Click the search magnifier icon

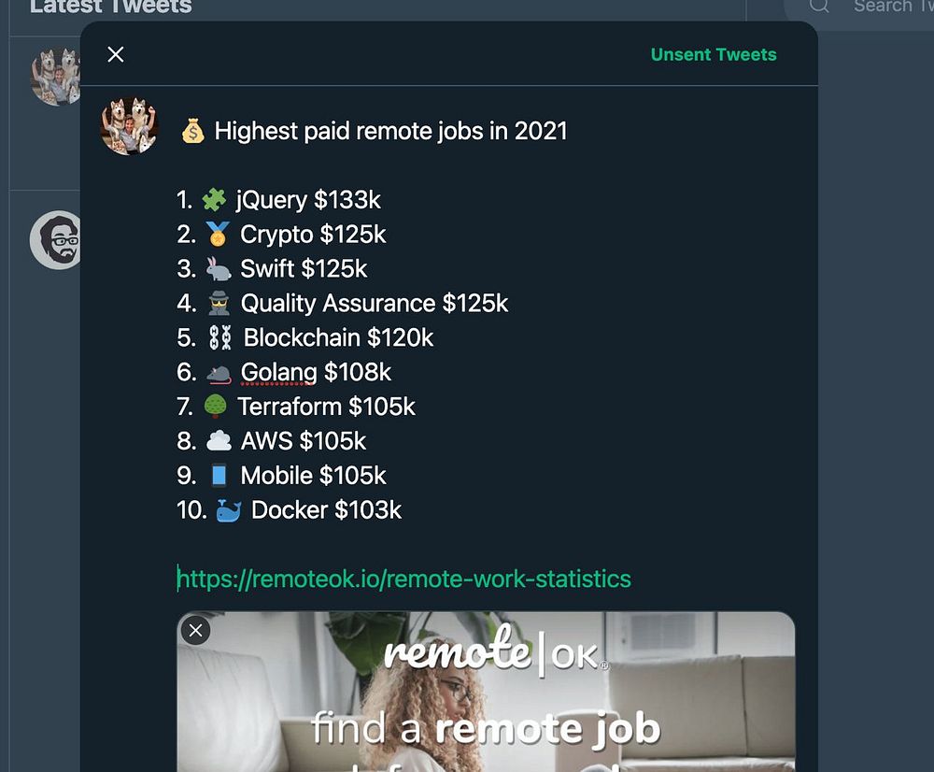point(819,6)
